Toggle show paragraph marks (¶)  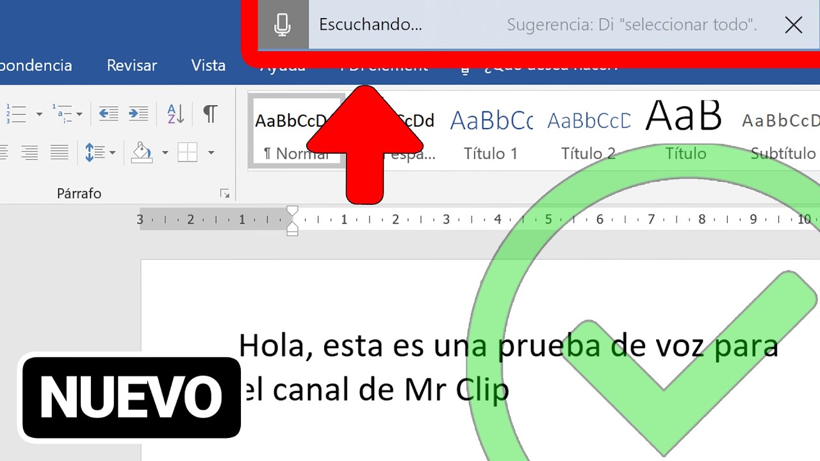tap(209, 114)
